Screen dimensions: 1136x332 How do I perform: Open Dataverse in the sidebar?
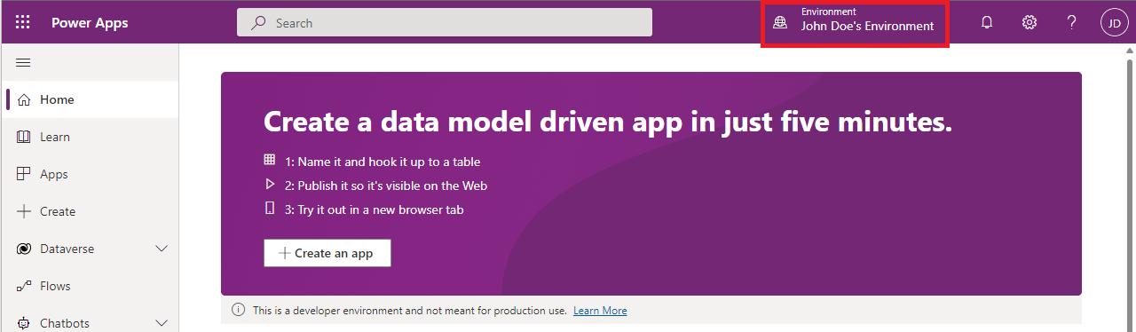[91, 249]
